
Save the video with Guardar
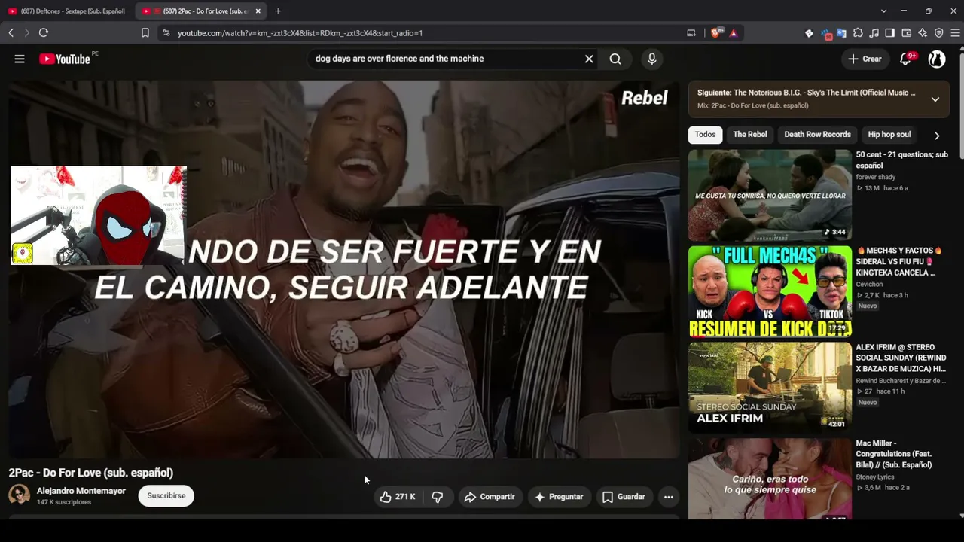click(624, 497)
